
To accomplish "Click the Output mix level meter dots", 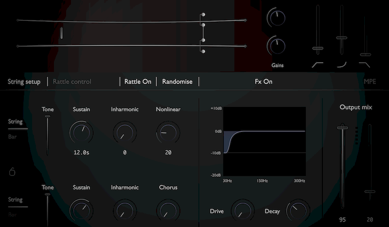I will coord(357,136).
